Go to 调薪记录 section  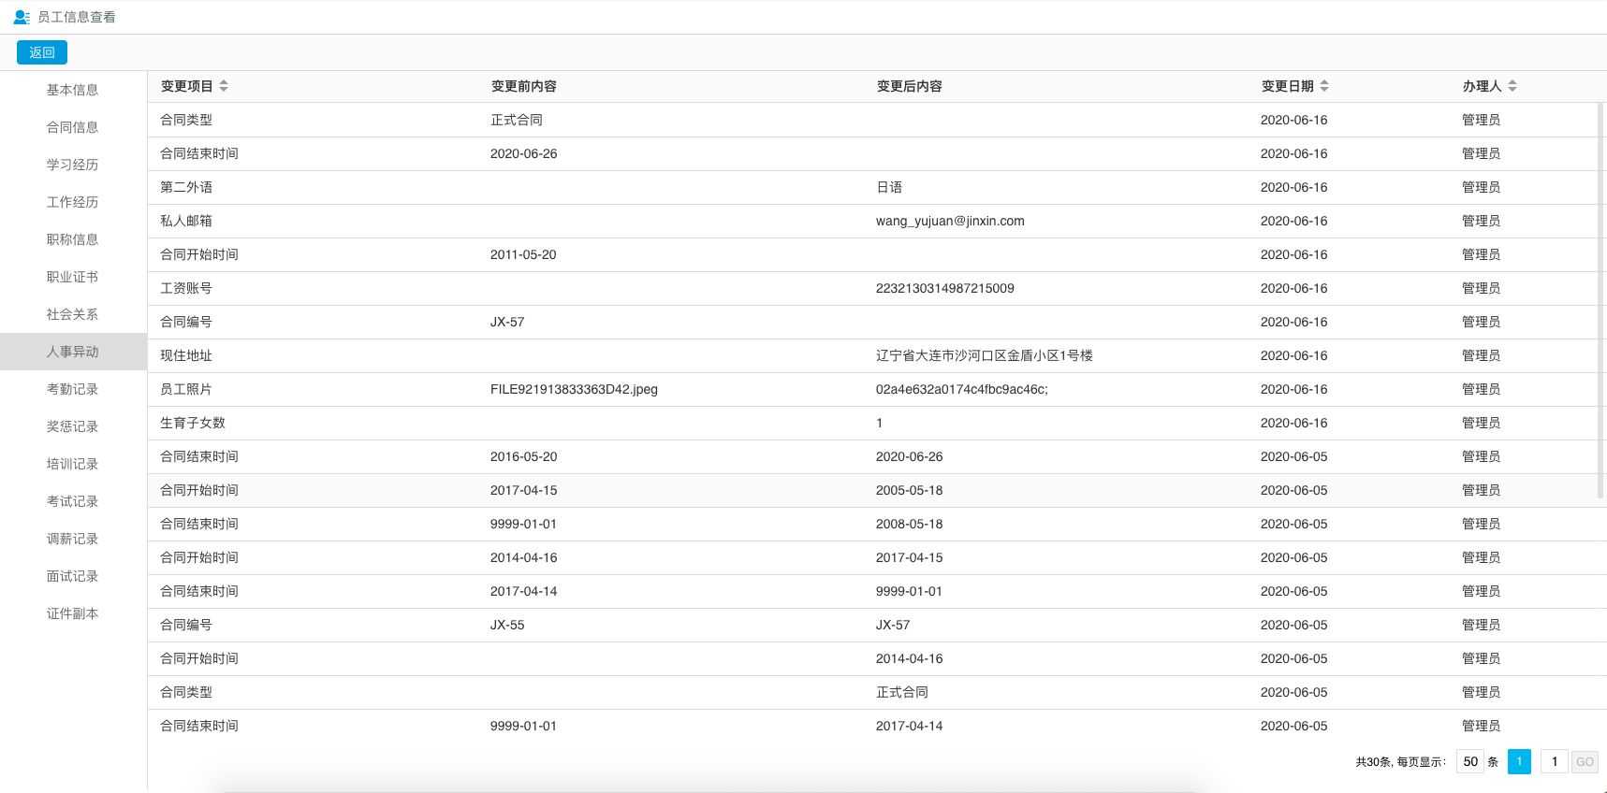pyautogui.click(x=73, y=539)
